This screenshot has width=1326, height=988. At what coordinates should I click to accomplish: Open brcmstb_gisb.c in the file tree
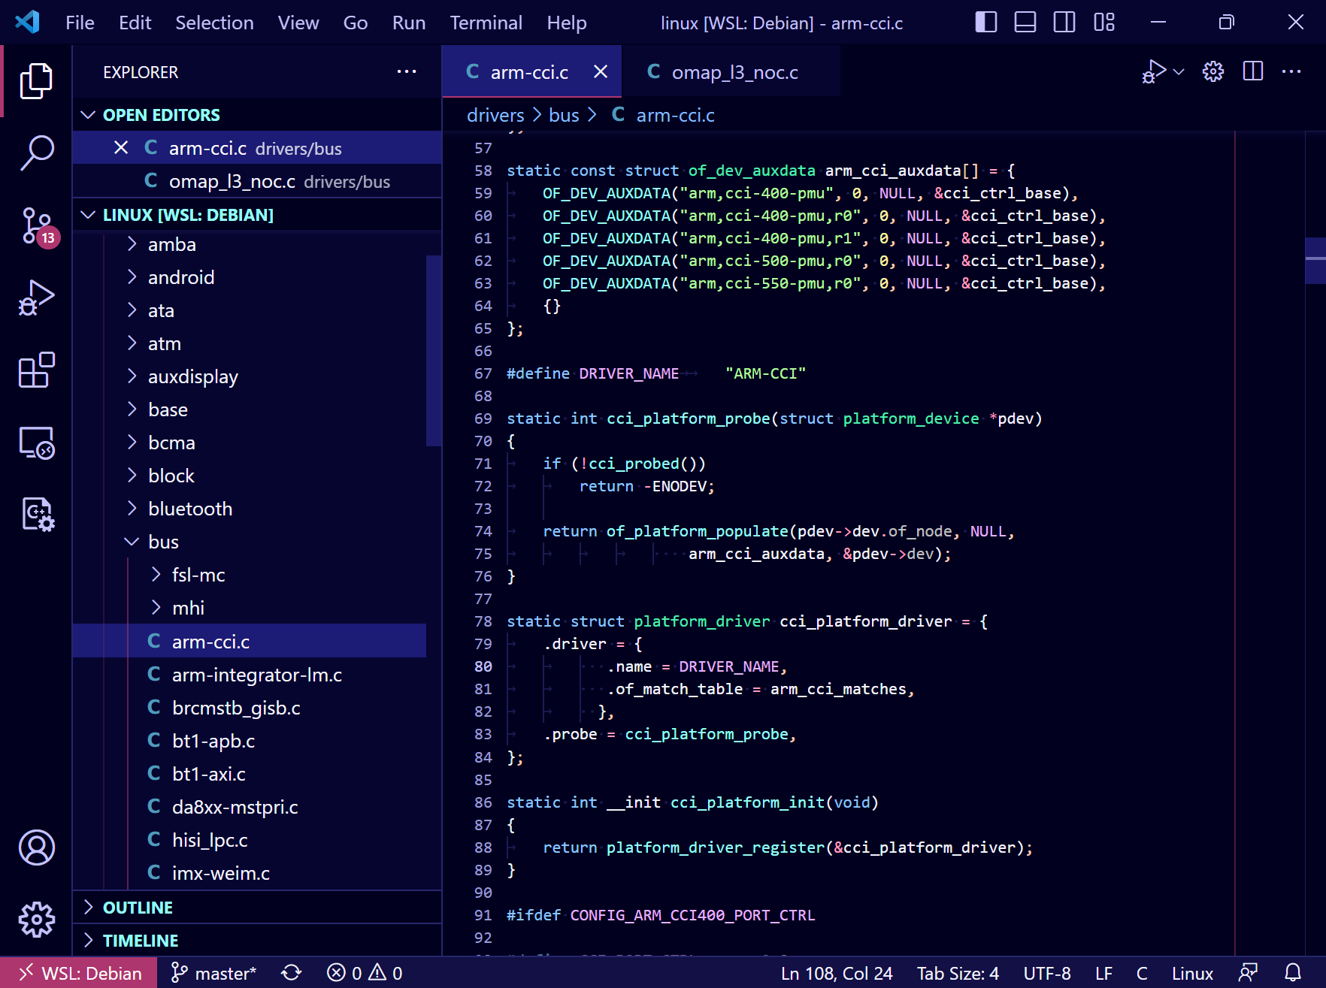click(x=250, y=708)
